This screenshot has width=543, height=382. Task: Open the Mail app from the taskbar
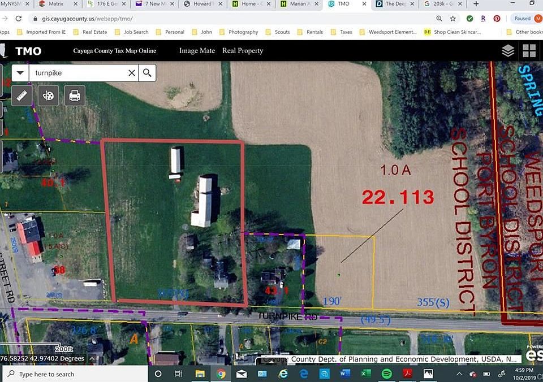tap(242, 374)
